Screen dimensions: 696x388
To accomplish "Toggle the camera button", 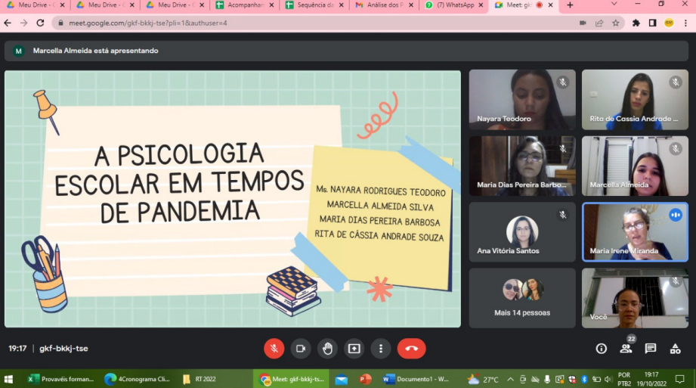I will click(x=300, y=349).
